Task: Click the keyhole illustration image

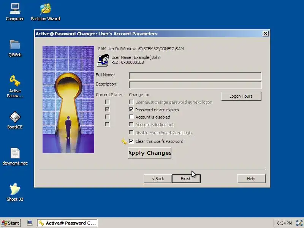Action: point(68,100)
